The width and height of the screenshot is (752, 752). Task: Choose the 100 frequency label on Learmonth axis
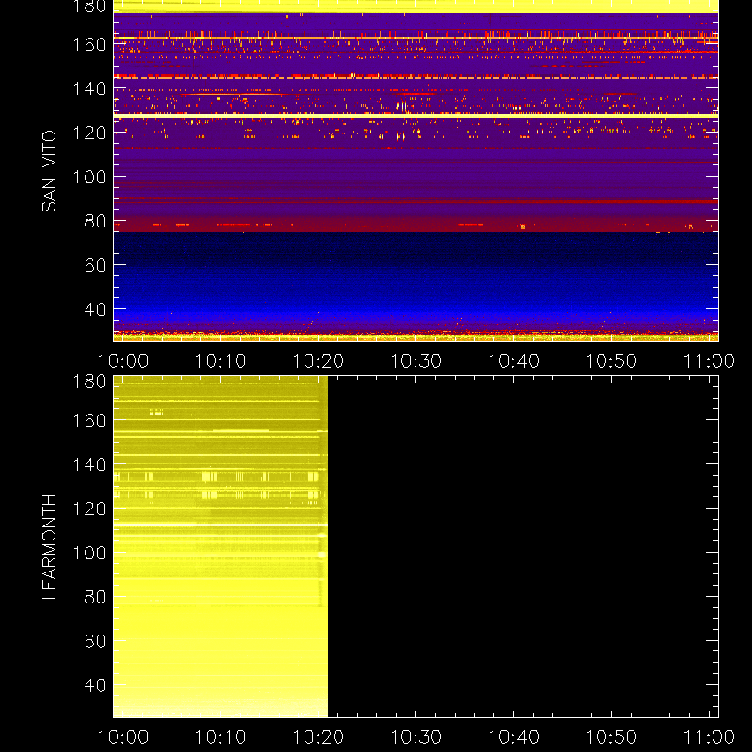pyautogui.click(x=89, y=553)
